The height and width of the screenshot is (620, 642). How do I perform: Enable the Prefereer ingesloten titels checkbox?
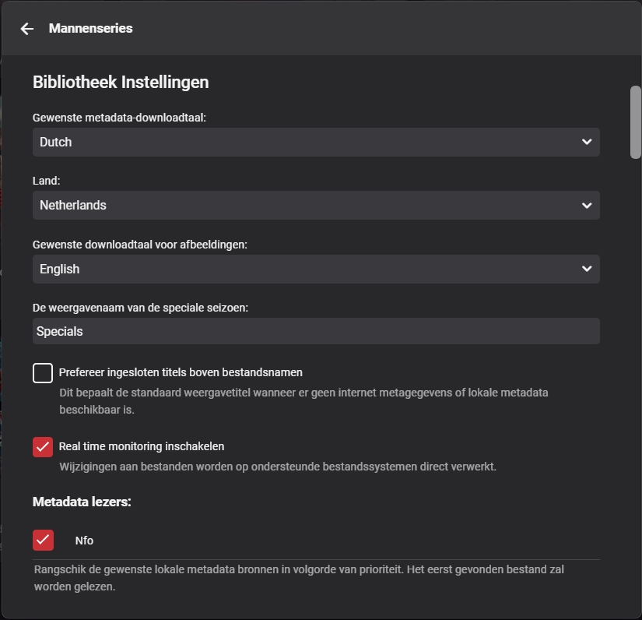43,373
